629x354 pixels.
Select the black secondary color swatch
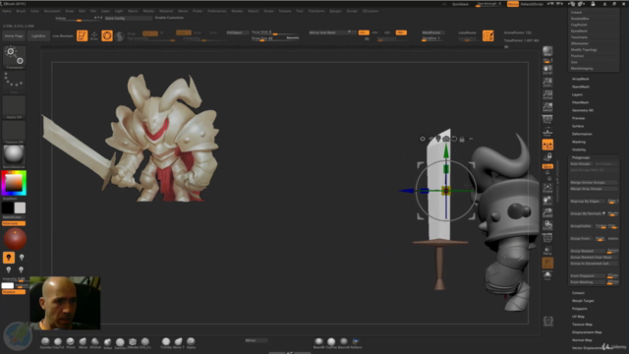pos(8,207)
